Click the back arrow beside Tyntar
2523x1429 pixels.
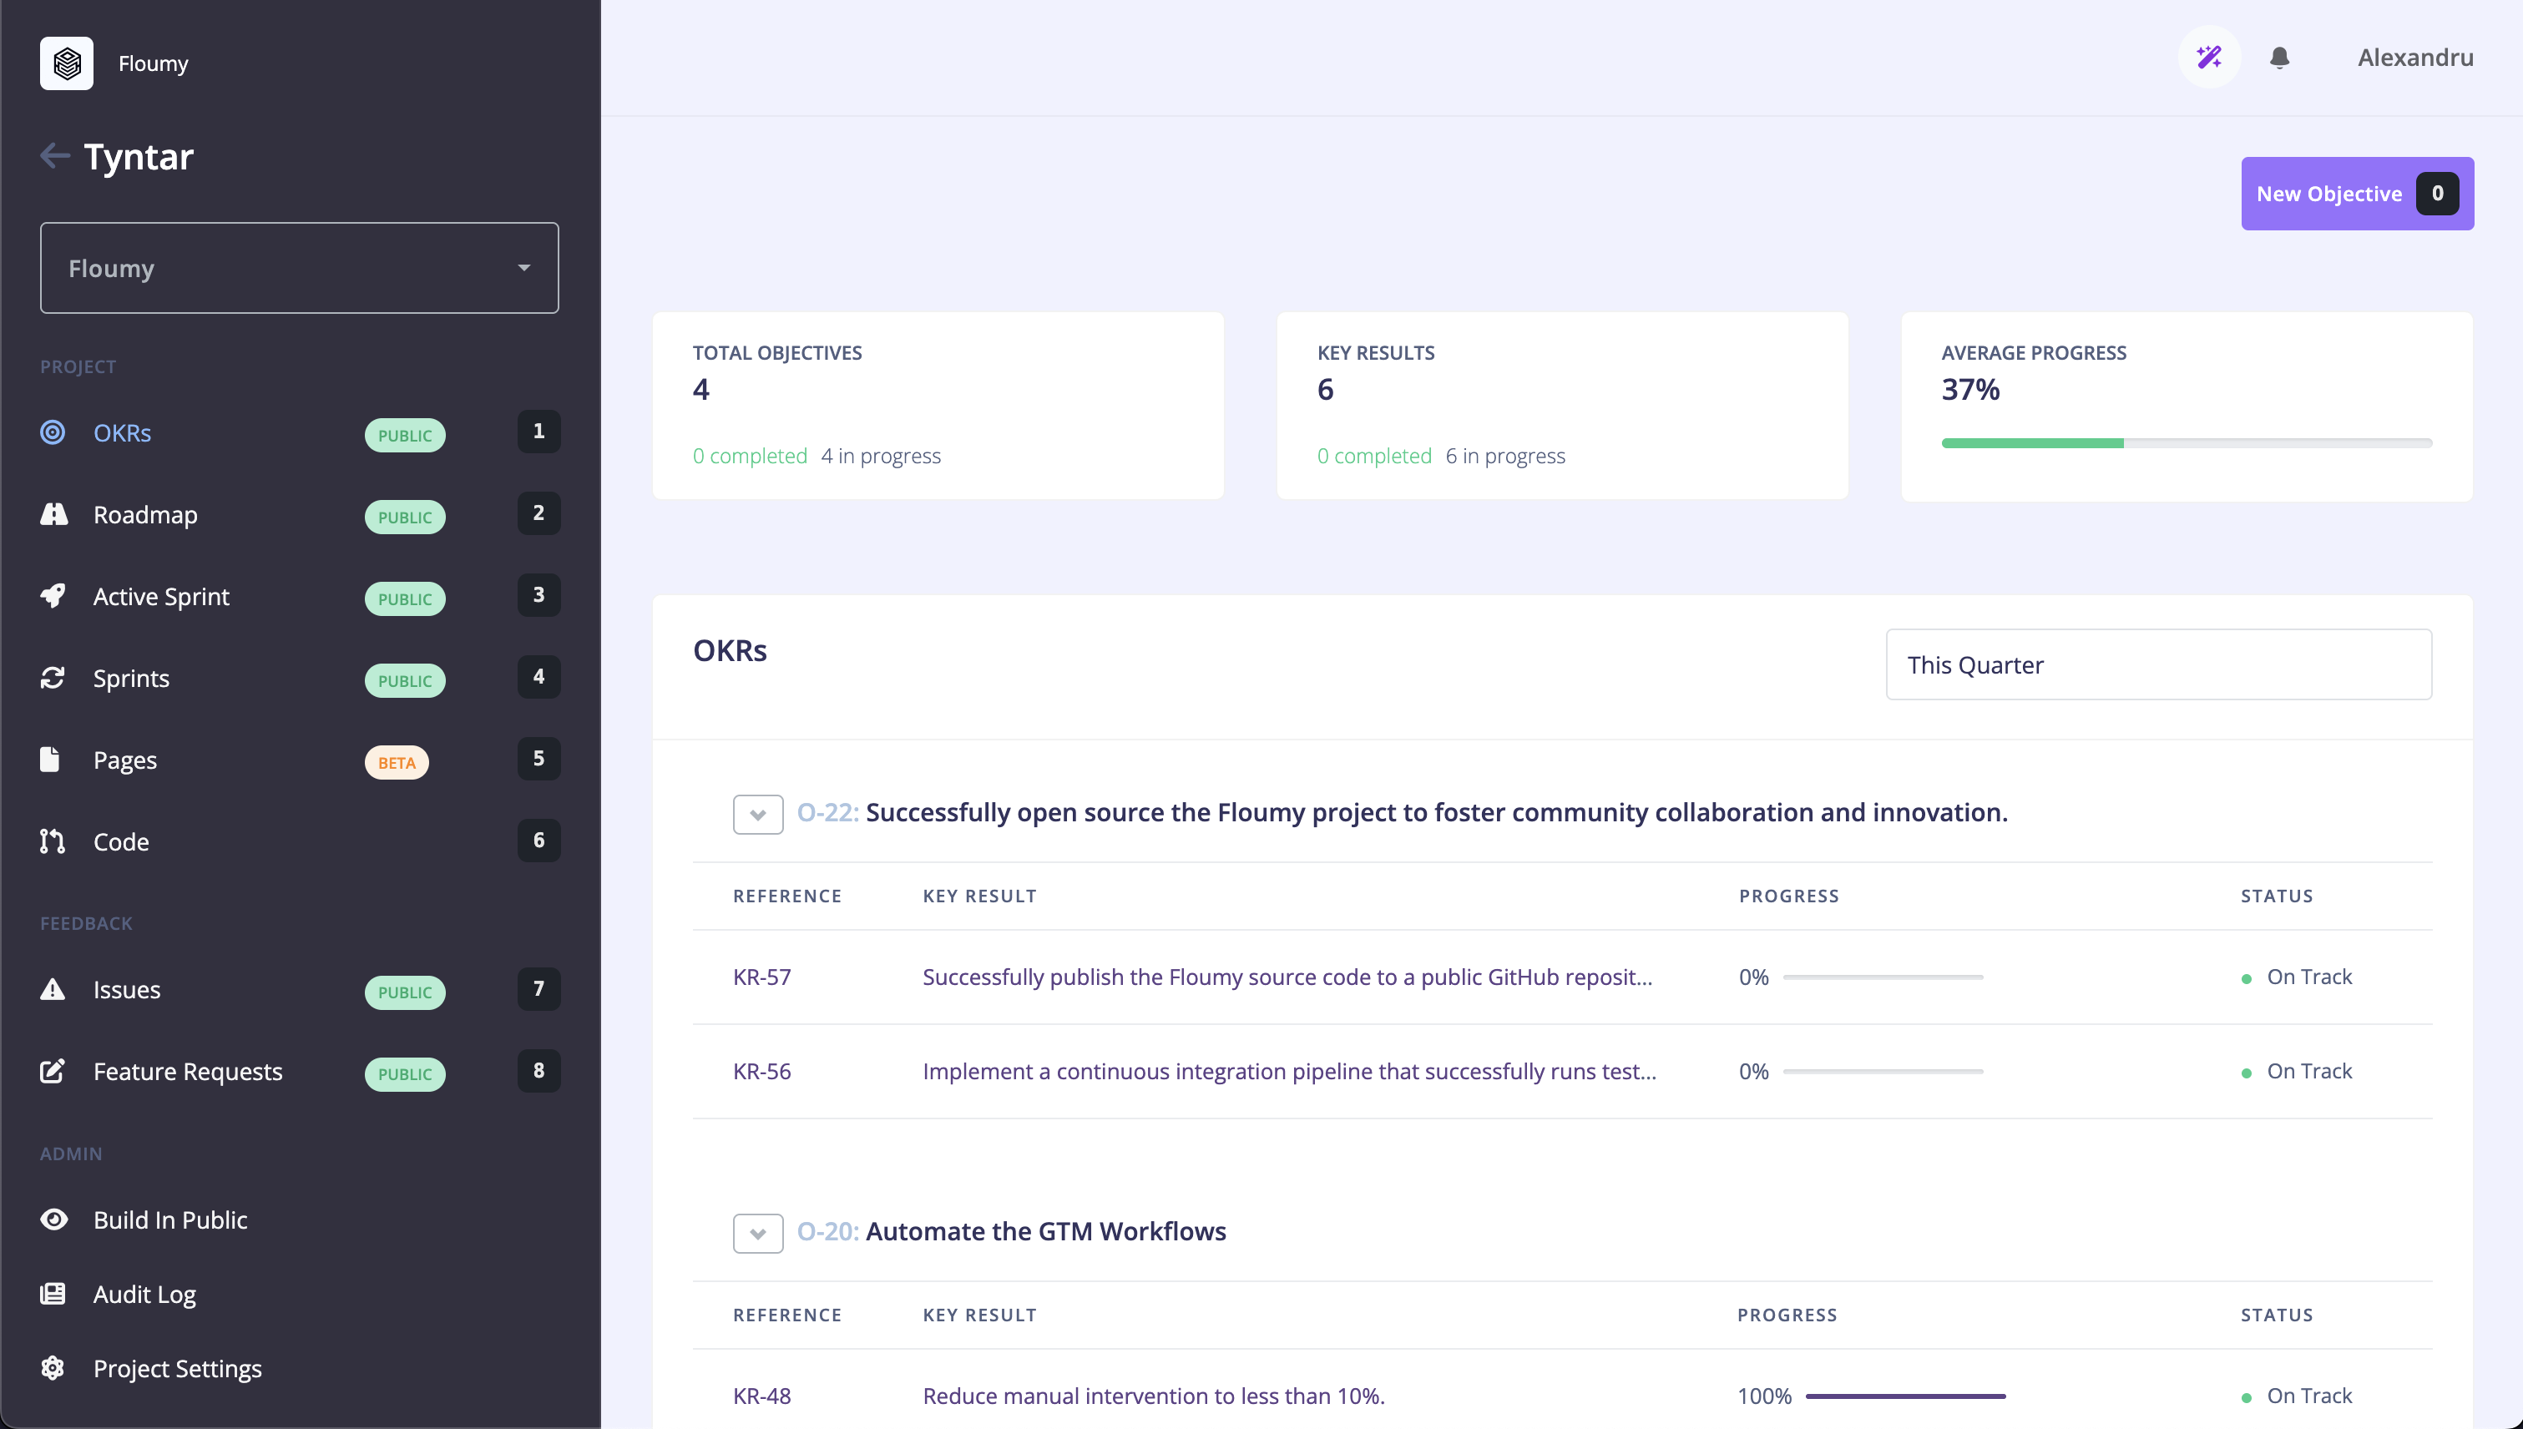[x=55, y=155]
